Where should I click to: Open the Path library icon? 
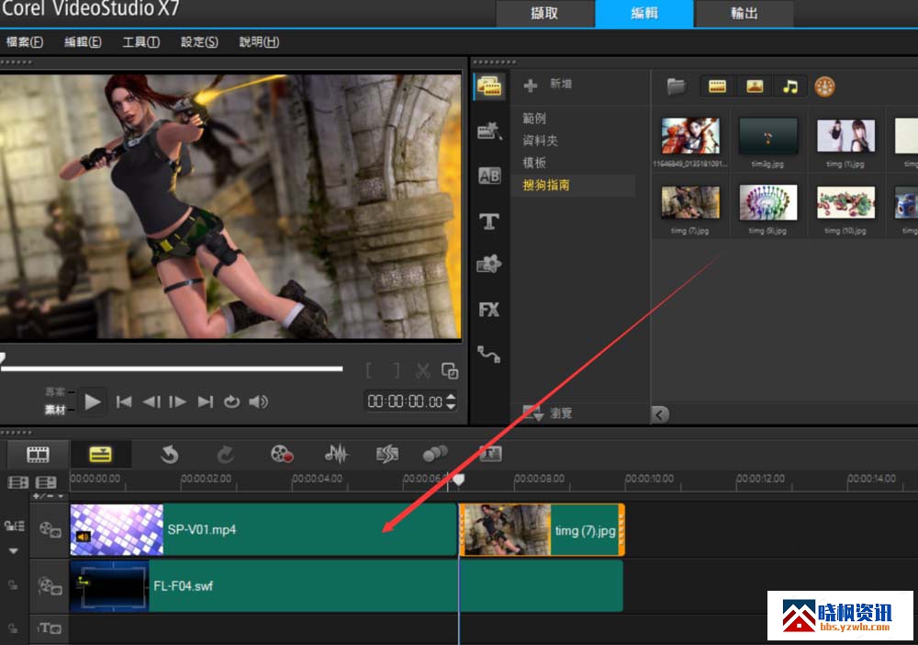pos(489,354)
